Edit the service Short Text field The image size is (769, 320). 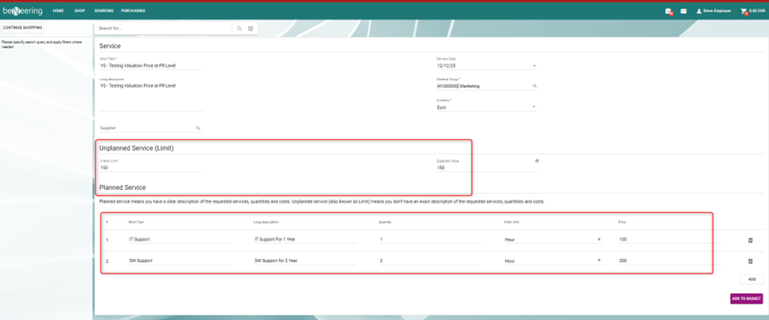(x=151, y=65)
